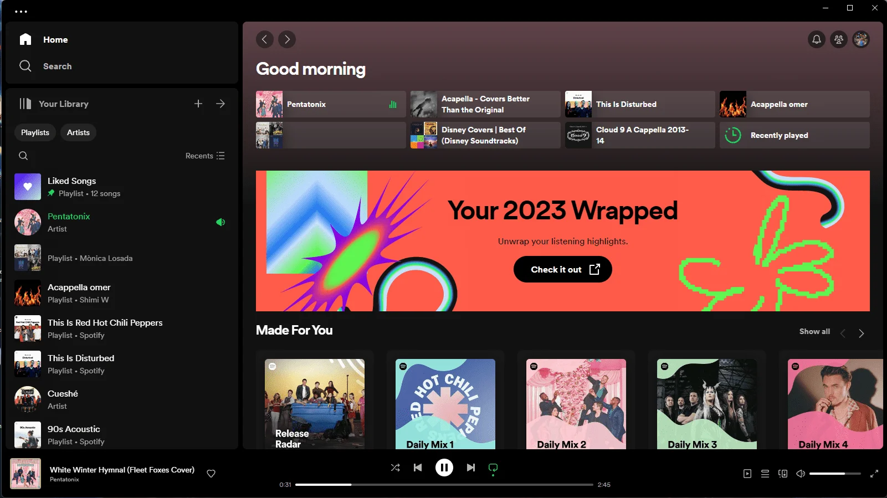
Task: Open Pentatonix shortcut tile on Home
Action: click(x=331, y=104)
